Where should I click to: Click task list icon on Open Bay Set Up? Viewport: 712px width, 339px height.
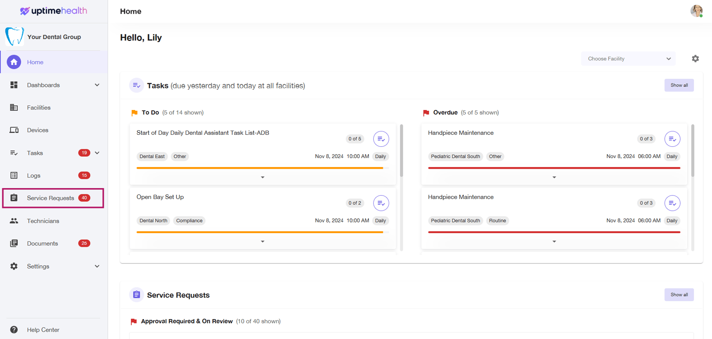[381, 203]
